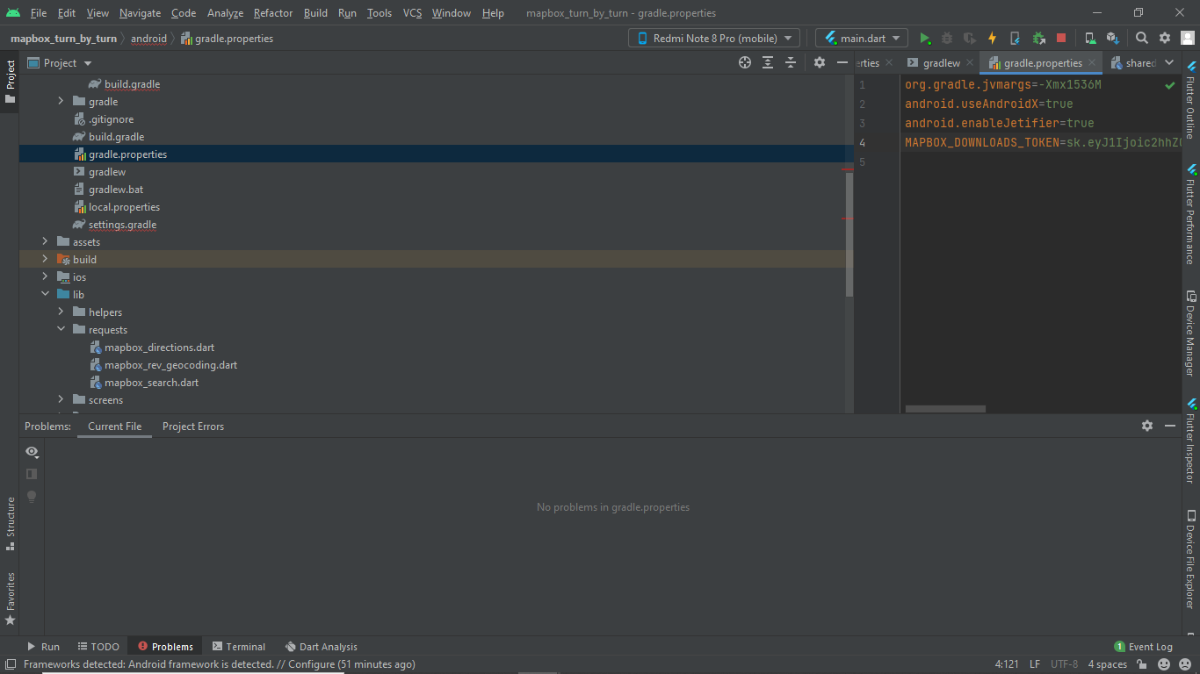Click the editor horizontal scrollbar
The image size is (1200, 674).
coord(945,409)
